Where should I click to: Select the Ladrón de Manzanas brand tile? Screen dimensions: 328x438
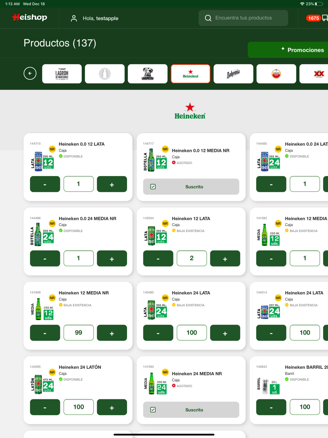(62, 74)
